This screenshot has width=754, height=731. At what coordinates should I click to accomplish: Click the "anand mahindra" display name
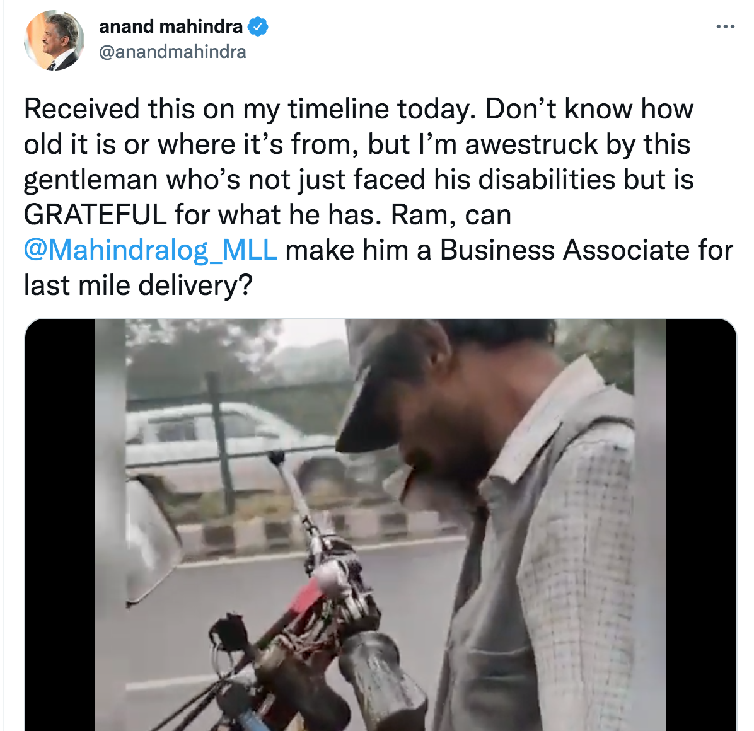pyautogui.click(x=171, y=26)
